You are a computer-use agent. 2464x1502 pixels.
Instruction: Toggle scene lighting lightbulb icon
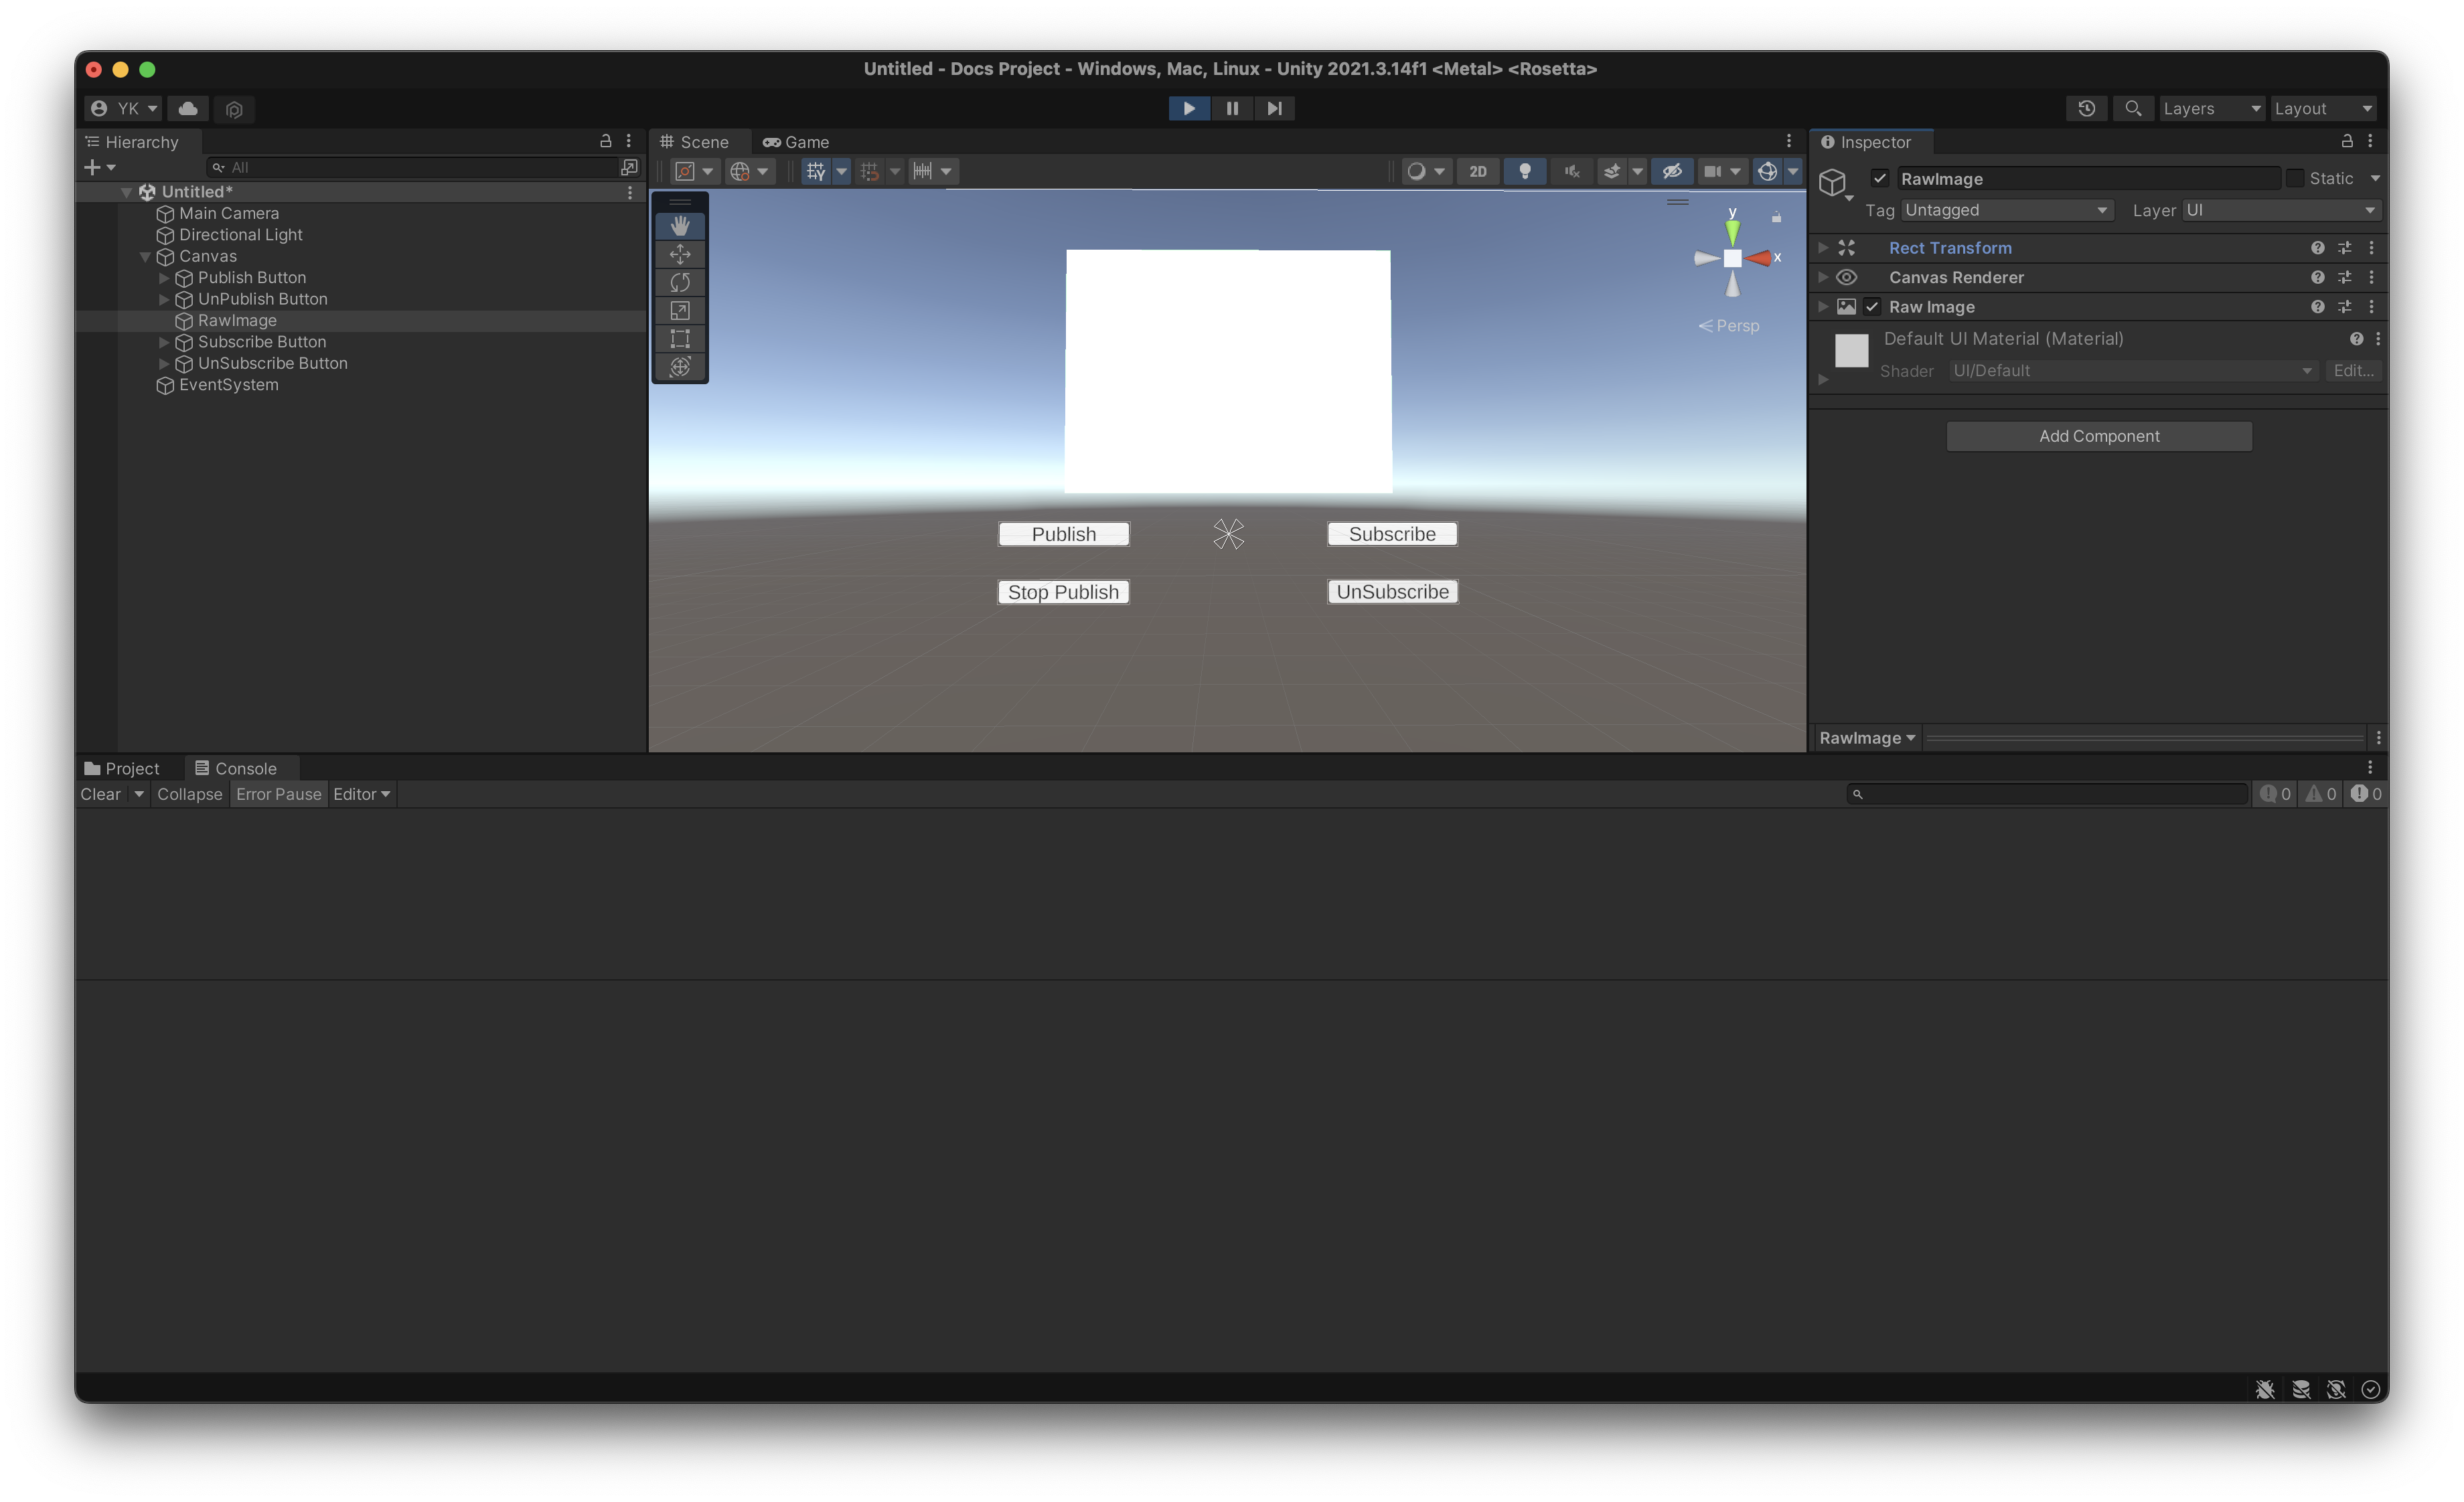pyautogui.click(x=1524, y=171)
